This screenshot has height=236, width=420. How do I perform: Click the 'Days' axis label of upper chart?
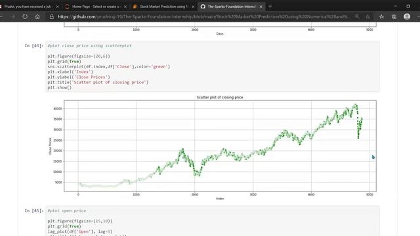tap(220, 33)
